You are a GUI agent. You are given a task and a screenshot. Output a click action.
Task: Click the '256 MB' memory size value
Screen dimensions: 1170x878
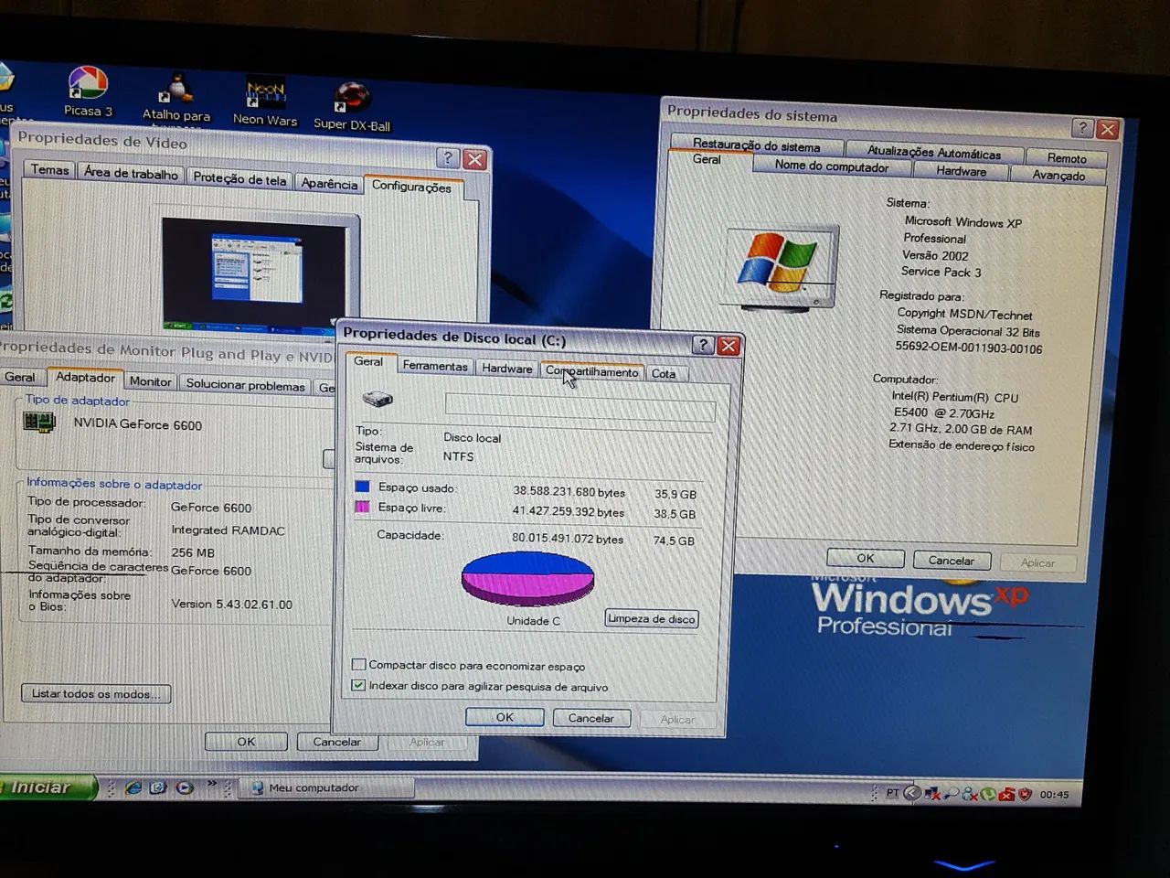pyautogui.click(x=193, y=552)
